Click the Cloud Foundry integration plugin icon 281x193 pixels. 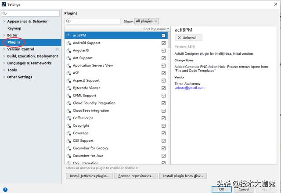[68, 103]
